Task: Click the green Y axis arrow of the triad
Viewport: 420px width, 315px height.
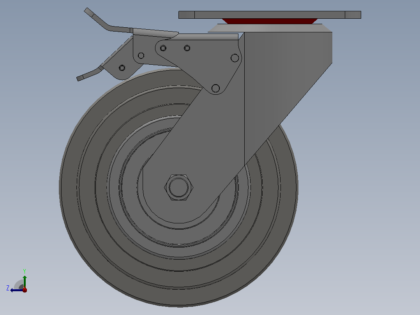Action: coord(25,281)
